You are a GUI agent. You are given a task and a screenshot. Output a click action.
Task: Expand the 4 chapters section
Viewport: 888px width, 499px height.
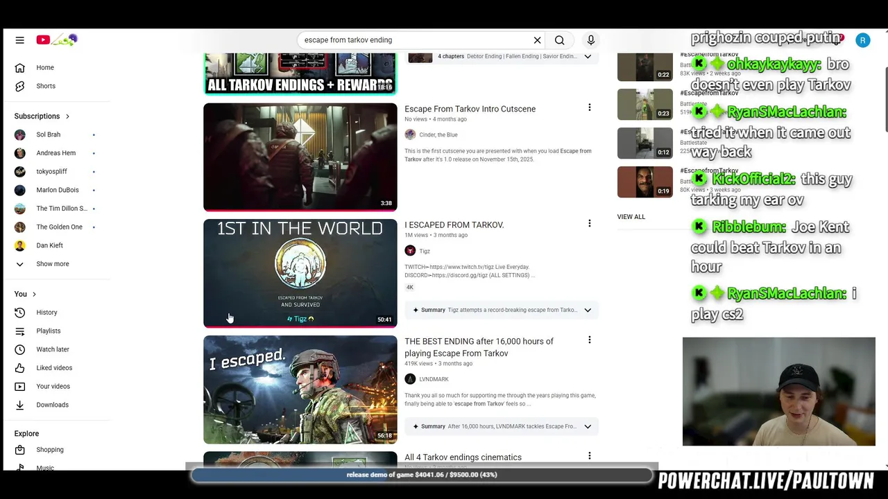click(588, 56)
